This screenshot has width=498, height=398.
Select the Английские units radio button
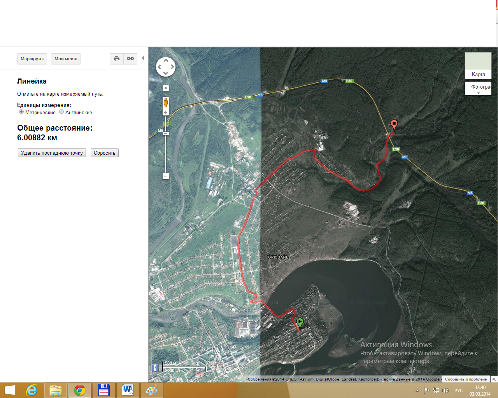61,112
